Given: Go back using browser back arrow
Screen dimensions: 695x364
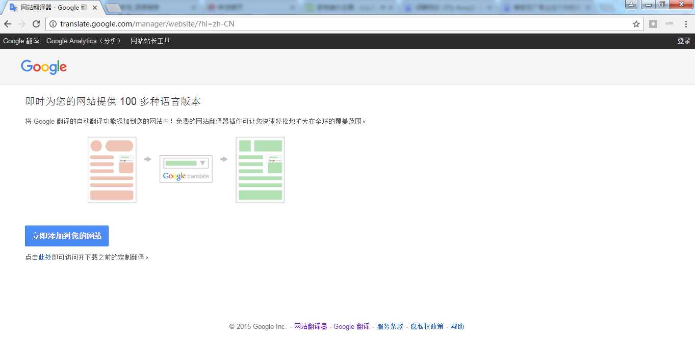Looking at the screenshot, I should click(8, 24).
